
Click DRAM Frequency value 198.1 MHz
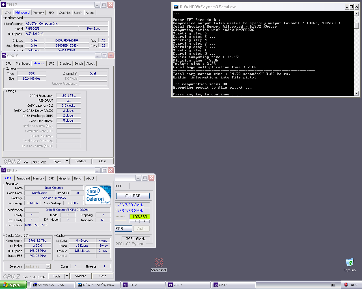point(68,95)
